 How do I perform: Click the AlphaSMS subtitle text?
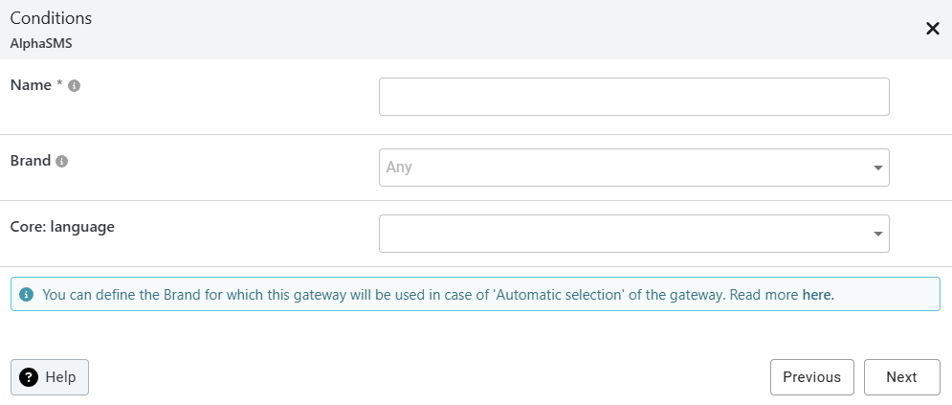(x=41, y=43)
